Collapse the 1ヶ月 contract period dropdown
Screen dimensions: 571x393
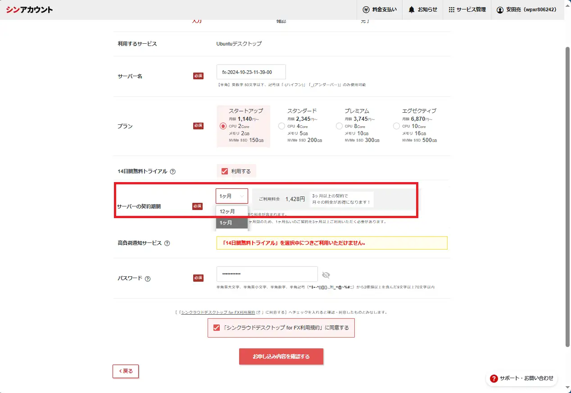coord(232,196)
